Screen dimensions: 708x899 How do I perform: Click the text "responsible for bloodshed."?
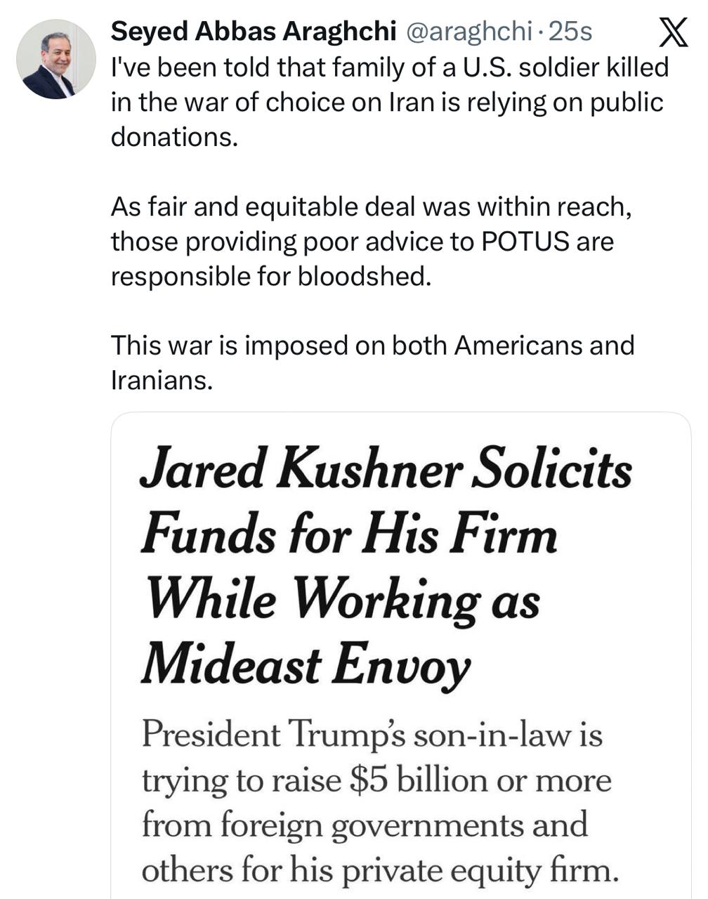[270, 275]
